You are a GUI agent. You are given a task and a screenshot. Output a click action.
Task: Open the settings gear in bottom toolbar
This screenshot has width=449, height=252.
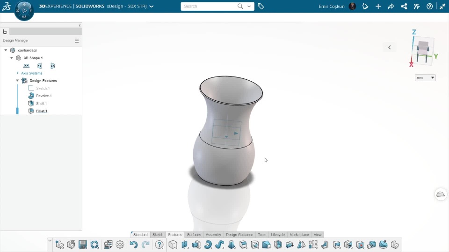pyautogui.click(x=120, y=245)
